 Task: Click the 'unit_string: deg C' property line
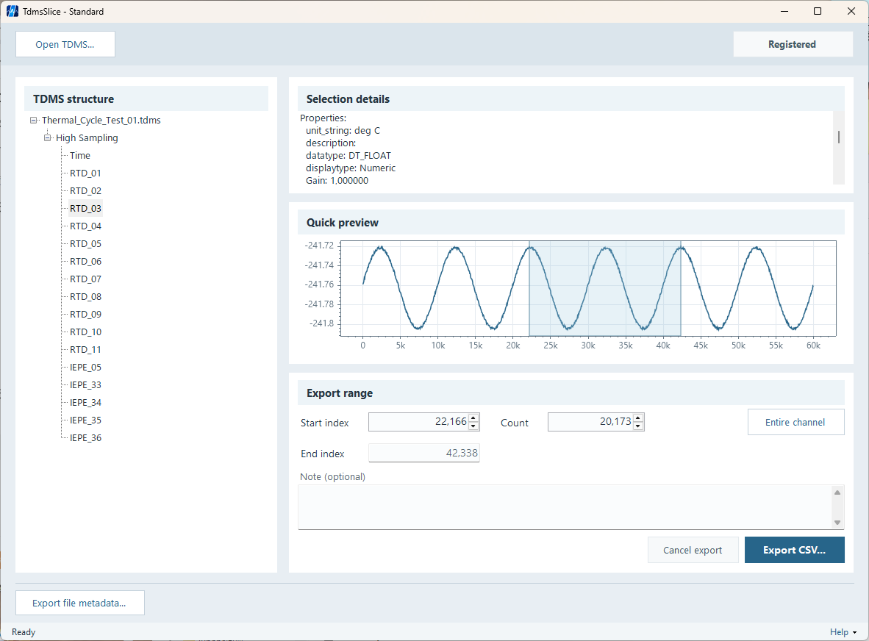(x=343, y=131)
